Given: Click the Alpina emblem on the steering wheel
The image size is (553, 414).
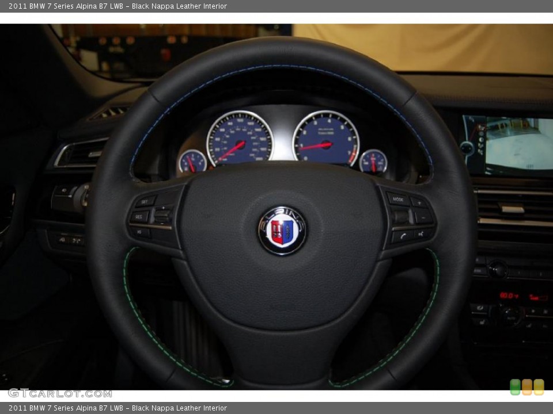Looking at the screenshot, I should coord(282,231).
